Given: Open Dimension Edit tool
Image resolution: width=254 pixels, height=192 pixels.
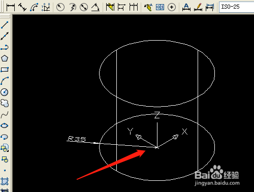Looking at the screenshot, I should [x=186, y=7].
